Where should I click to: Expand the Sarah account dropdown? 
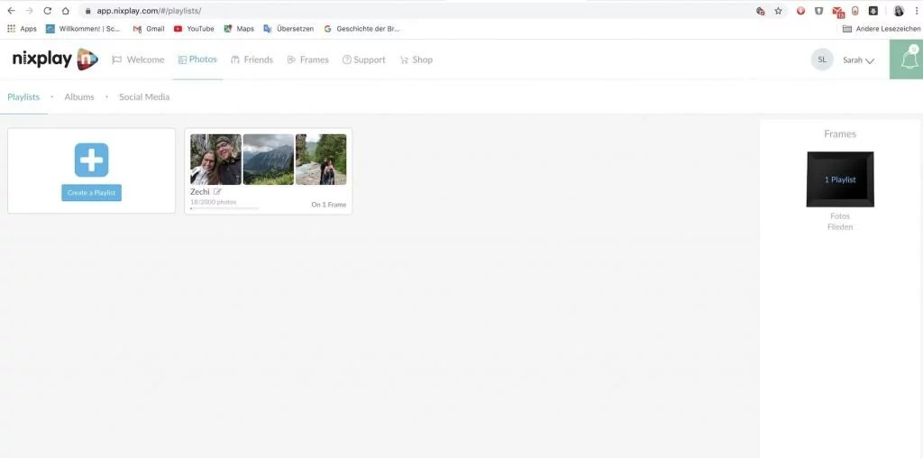(x=858, y=60)
